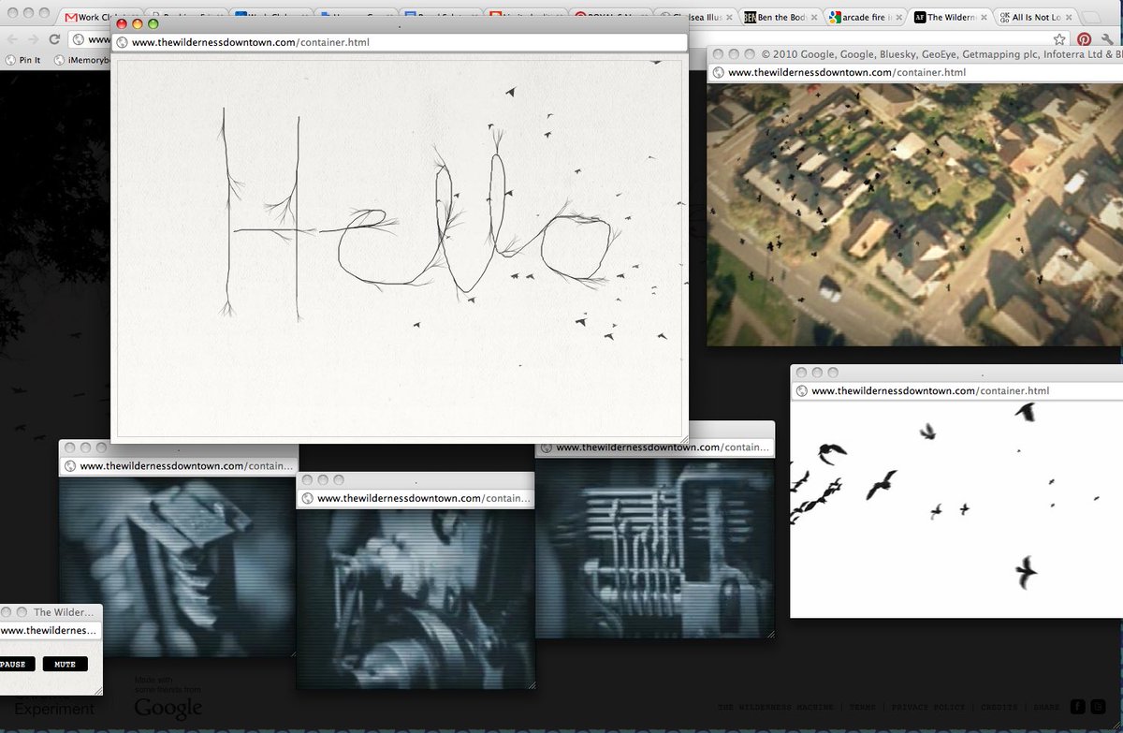Screen dimensions: 1123x733
Task: Click address bar of left machine window
Action: [178, 465]
